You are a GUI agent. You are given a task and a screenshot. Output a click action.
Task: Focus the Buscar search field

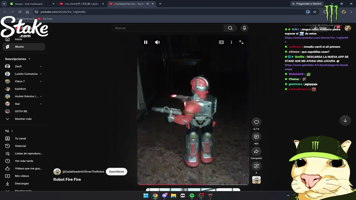168,28
